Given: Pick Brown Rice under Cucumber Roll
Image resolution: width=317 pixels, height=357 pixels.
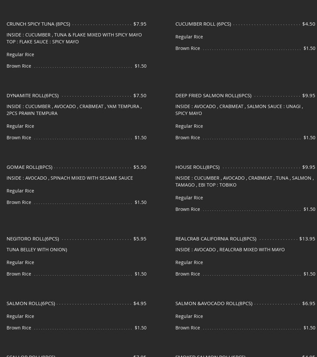Looking at the screenshot, I should click(188, 48).
